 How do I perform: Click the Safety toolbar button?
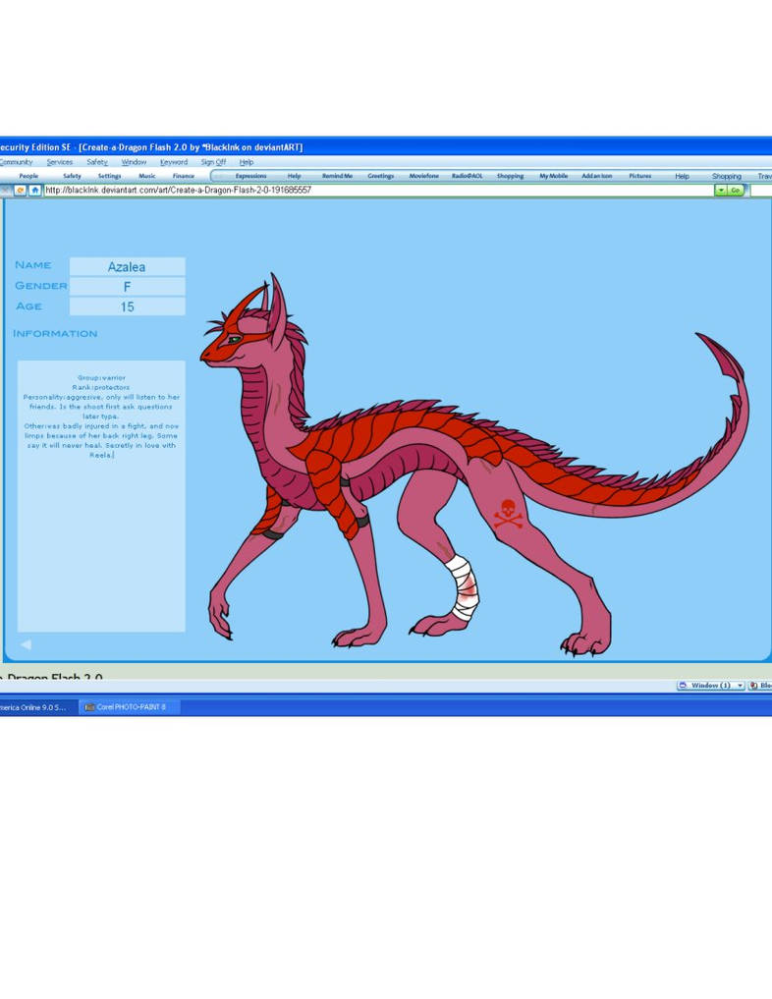72,176
